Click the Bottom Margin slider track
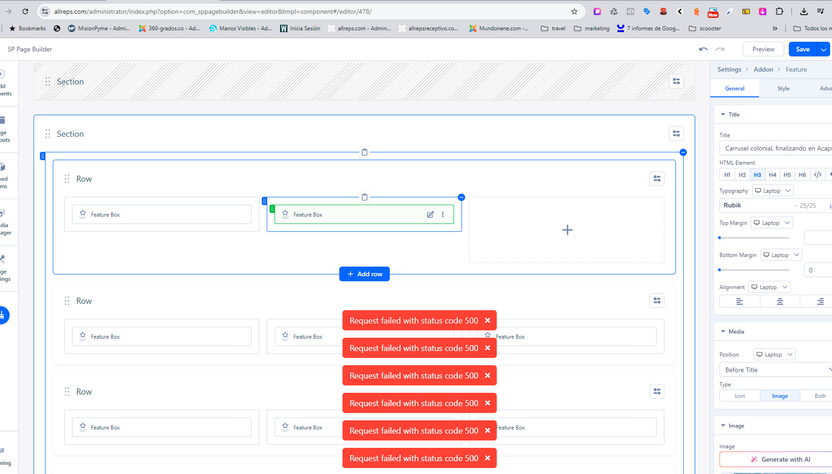 754,270
